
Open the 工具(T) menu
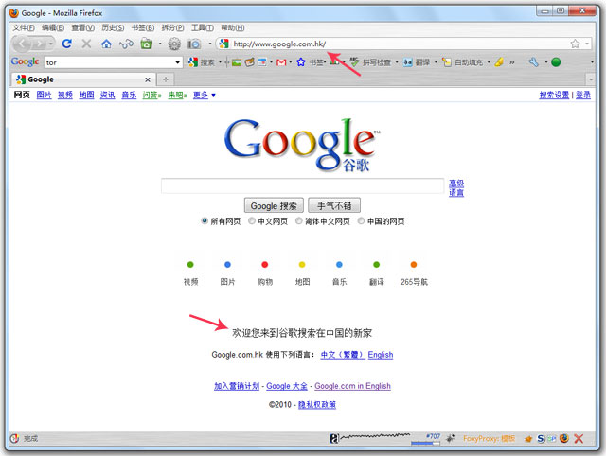pyautogui.click(x=203, y=27)
